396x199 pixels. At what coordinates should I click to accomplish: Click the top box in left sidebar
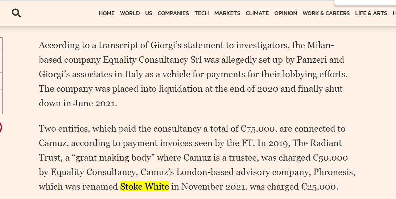click(1, 46)
